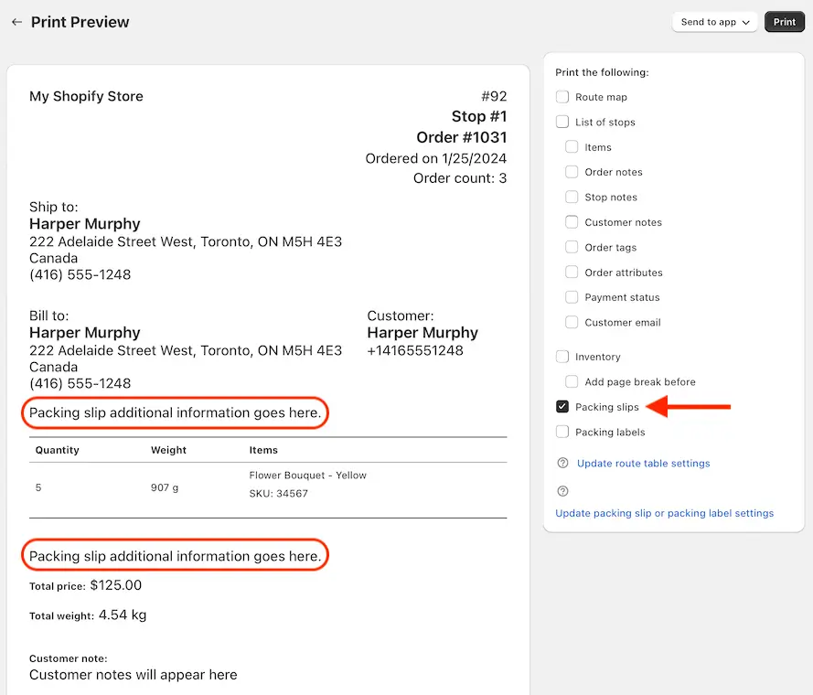Click the Print button
The image size is (813, 695).
pyautogui.click(x=784, y=22)
